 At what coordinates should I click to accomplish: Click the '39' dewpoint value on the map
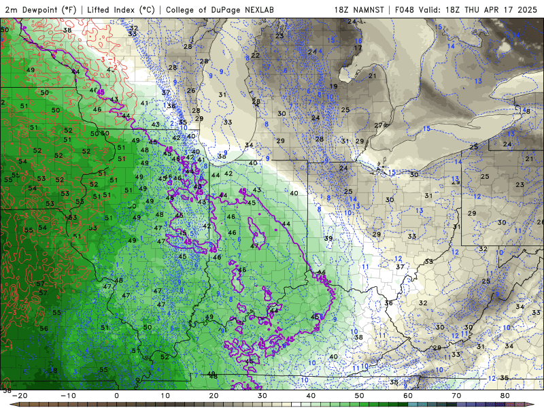coord(328,239)
